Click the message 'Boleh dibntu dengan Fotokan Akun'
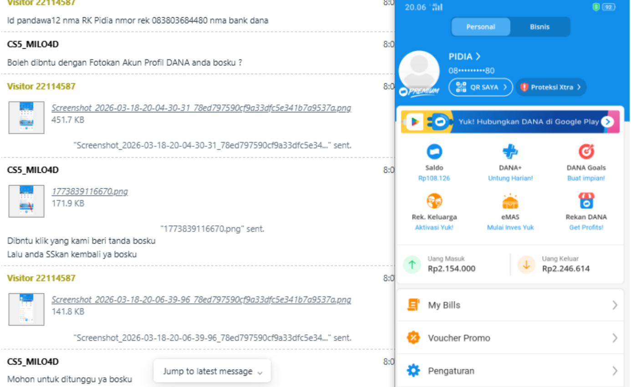Screen dimensions: 631x387 (124, 63)
